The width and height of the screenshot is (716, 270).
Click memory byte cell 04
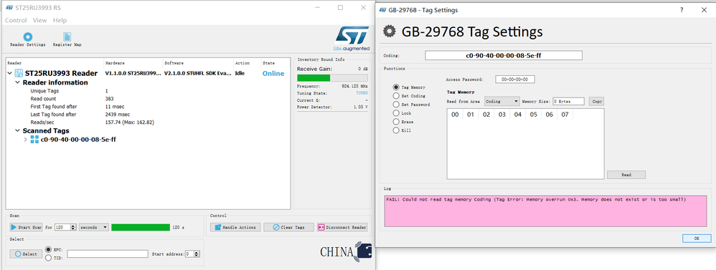pyautogui.click(x=518, y=115)
